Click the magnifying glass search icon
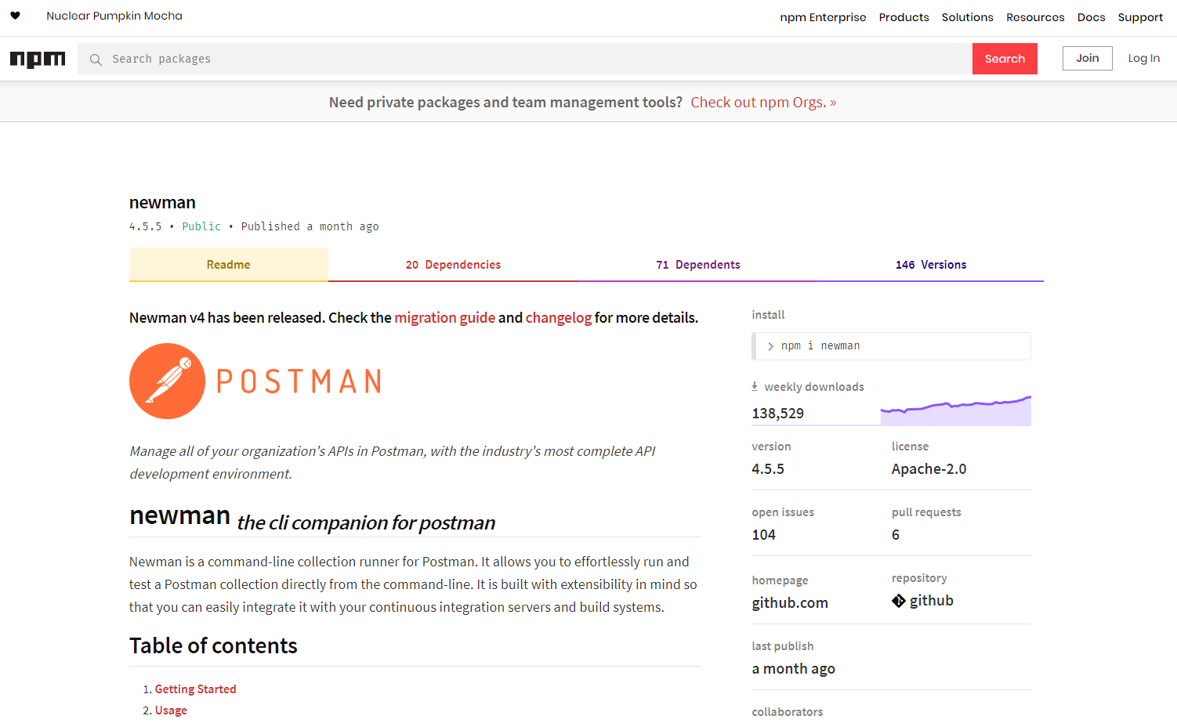Viewport: 1177px width, 723px height. tap(96, 60)
